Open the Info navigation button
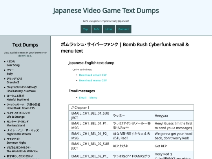The width and height of the screenshot is (212, 159). tap(97, 29)
